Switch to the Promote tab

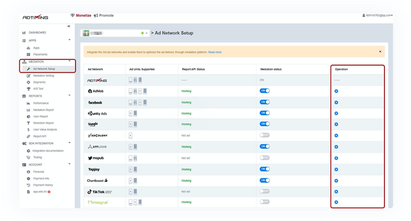(104, 15)
